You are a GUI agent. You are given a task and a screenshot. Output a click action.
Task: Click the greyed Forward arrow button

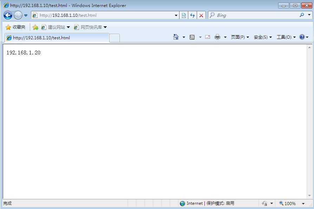click(18, 15)
